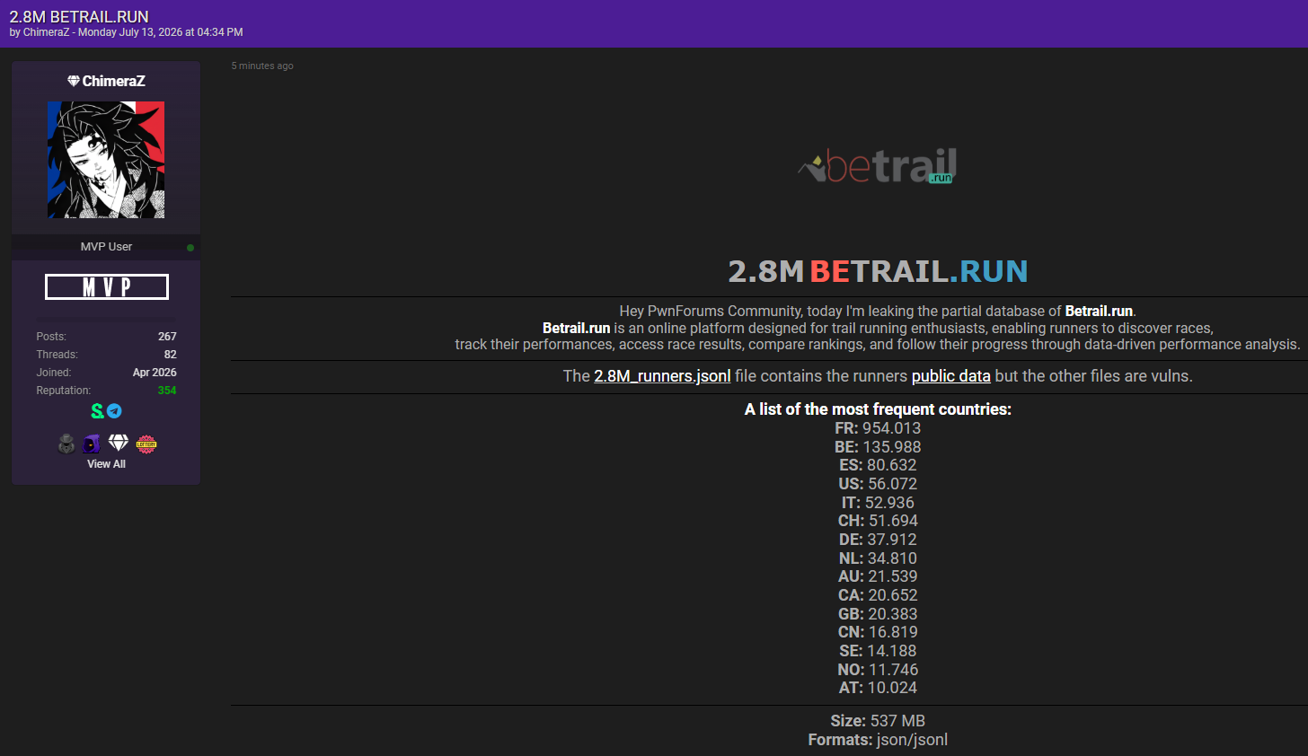Click the white diamond award badge
This screenshot has width=1308, height=756.
pyautogui.click(x=119, y=443)
